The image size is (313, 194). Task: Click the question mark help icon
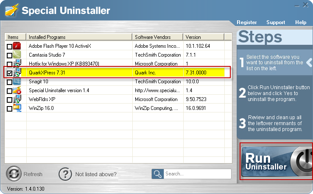(65, 174)
